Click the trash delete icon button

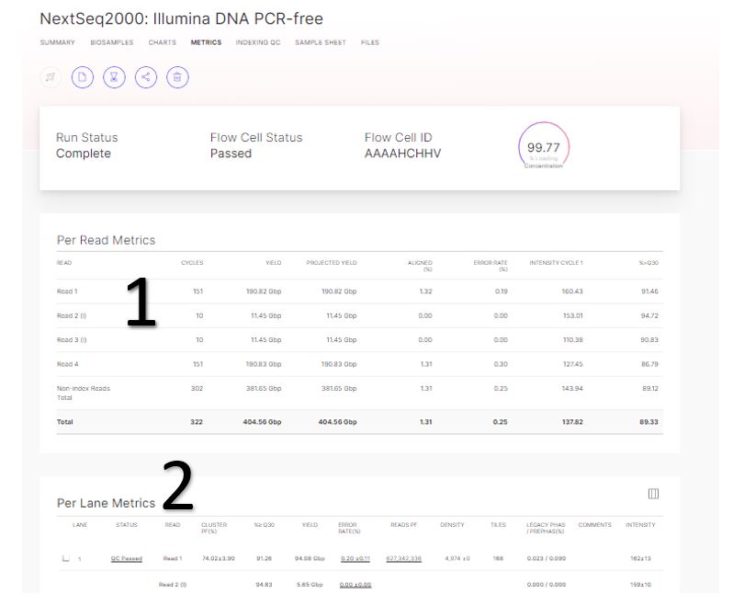point(177,77)
